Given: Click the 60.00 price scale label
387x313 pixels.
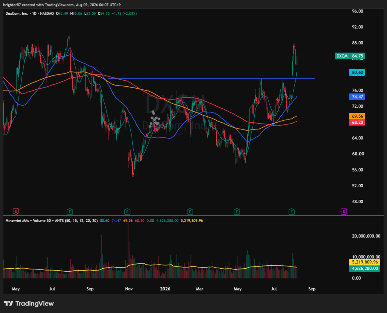Looking at the screenshot, I should [x=358, y=154].
